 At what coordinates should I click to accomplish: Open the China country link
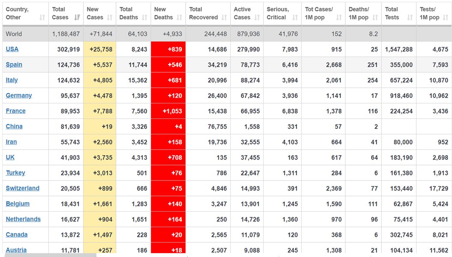[14, 127]
